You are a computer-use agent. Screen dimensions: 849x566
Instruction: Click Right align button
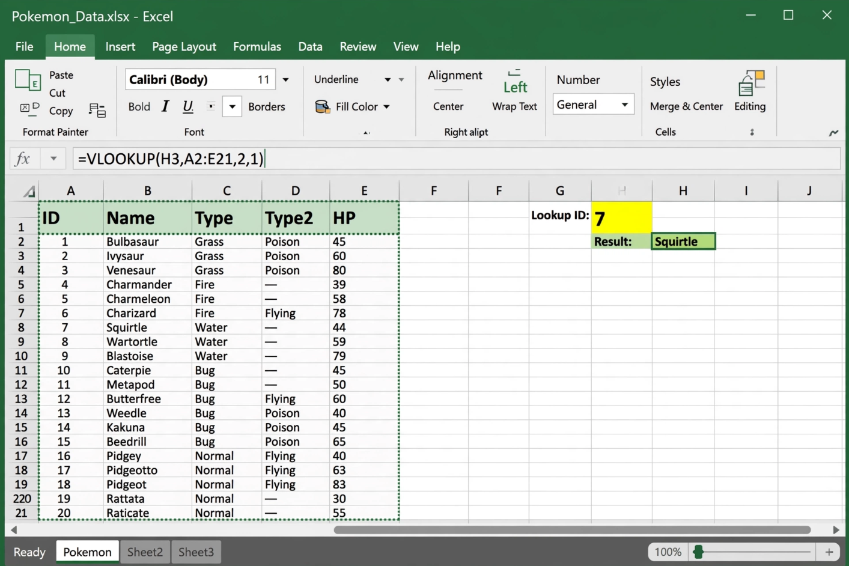tap(466, 132)
